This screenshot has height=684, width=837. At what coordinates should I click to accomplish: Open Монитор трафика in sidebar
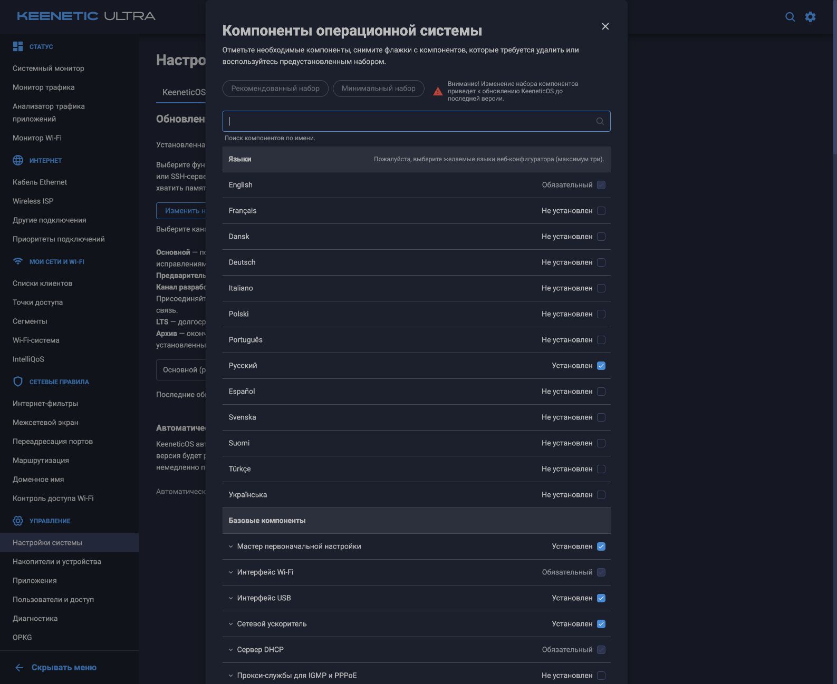pos(44,87)
